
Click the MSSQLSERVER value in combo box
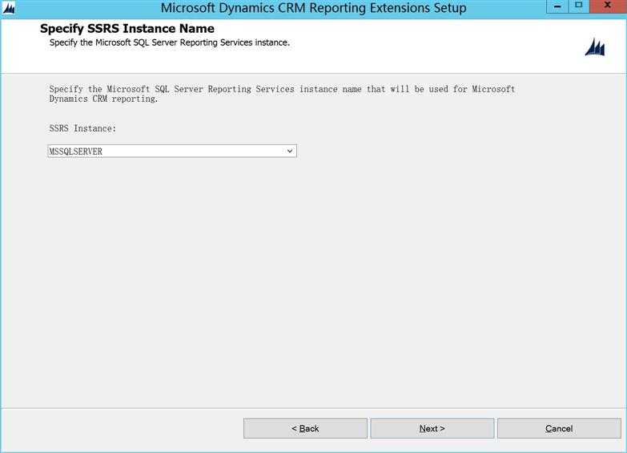click(75, 152)
